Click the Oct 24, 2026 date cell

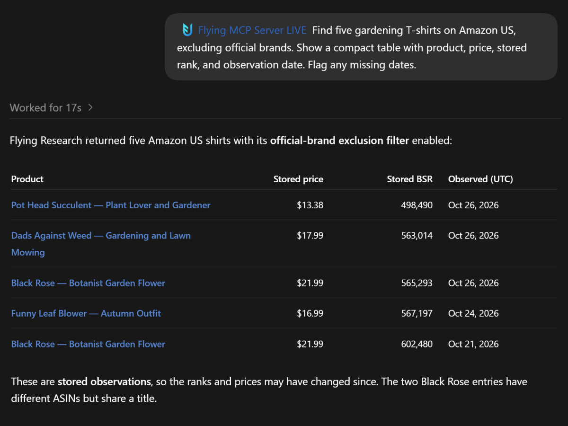473,313
